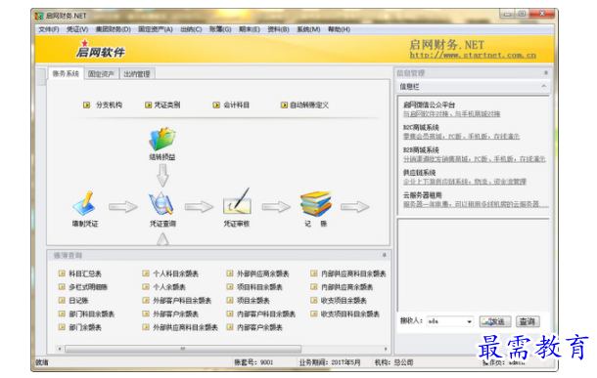This screenshot has height=378, width=597.
Task: Click the 业务期间: 2017年5月 status entry
Action: point(330,362)
